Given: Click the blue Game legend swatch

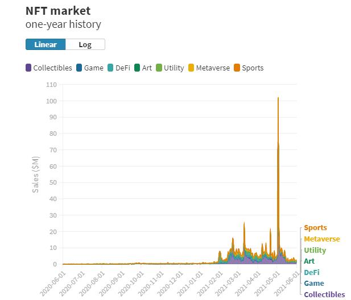Looking at the screenshot, I should (79, 68).
